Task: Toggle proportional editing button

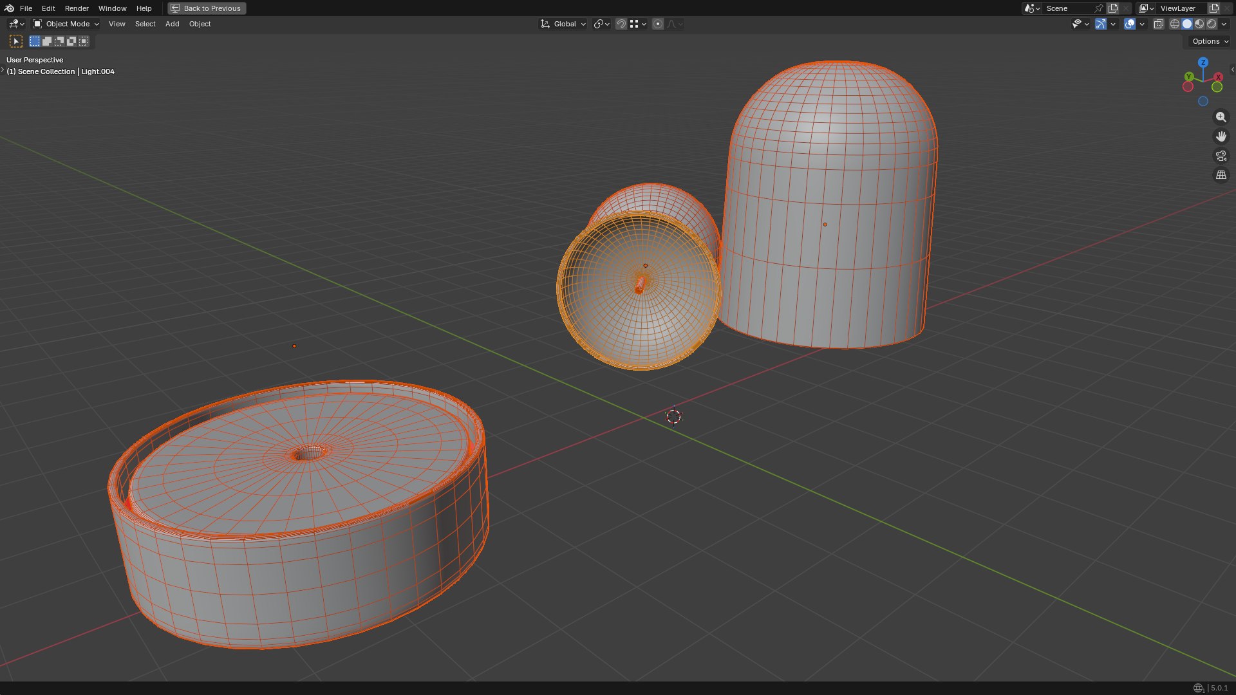Action: coord(658,24)
